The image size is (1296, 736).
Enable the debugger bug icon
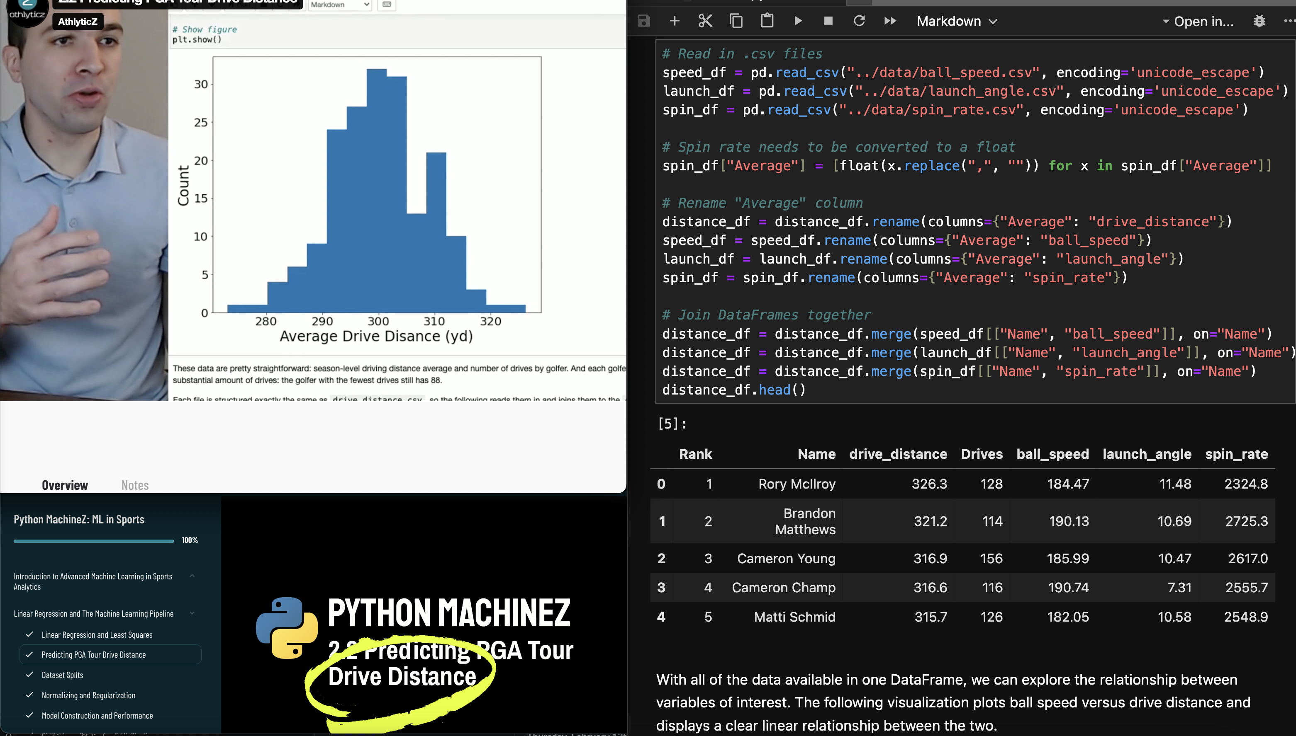pyautogui.click(x=1259, y=21)
